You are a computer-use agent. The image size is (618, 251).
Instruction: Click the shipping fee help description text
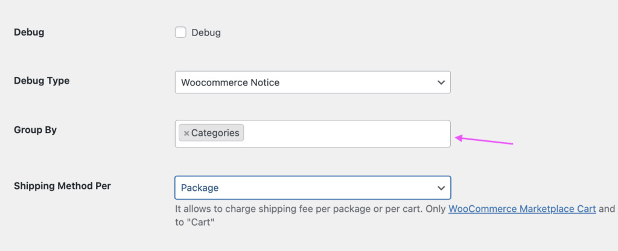coord(302,209)
